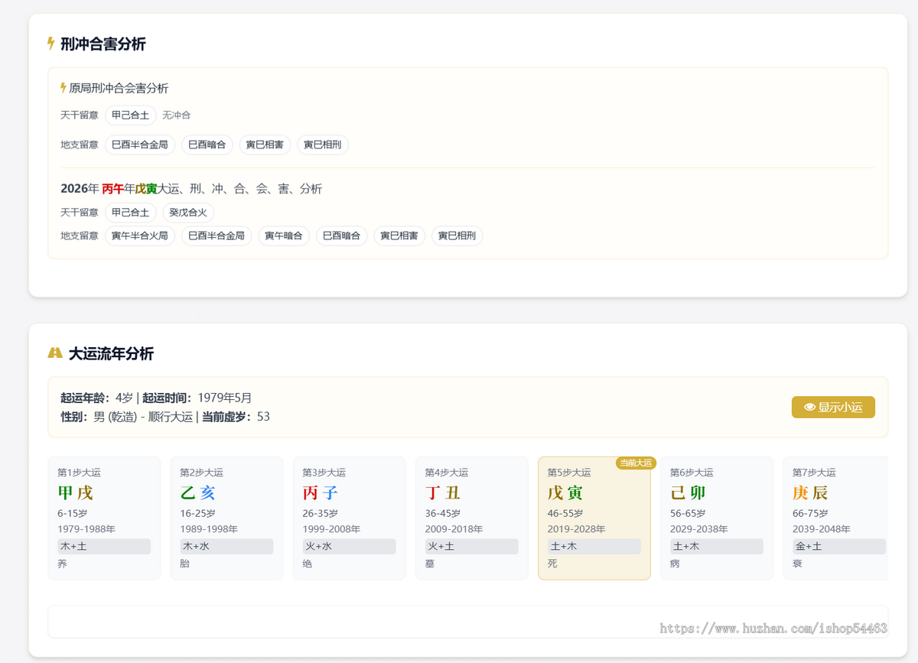The height and width of the screenshot is (663, 918).
Task: Select 巳酉暗合 tag under the 2026年 analysis
Action: tap(342, 236)
